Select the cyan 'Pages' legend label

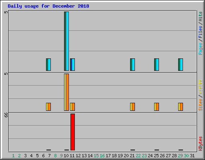point(200,49)
